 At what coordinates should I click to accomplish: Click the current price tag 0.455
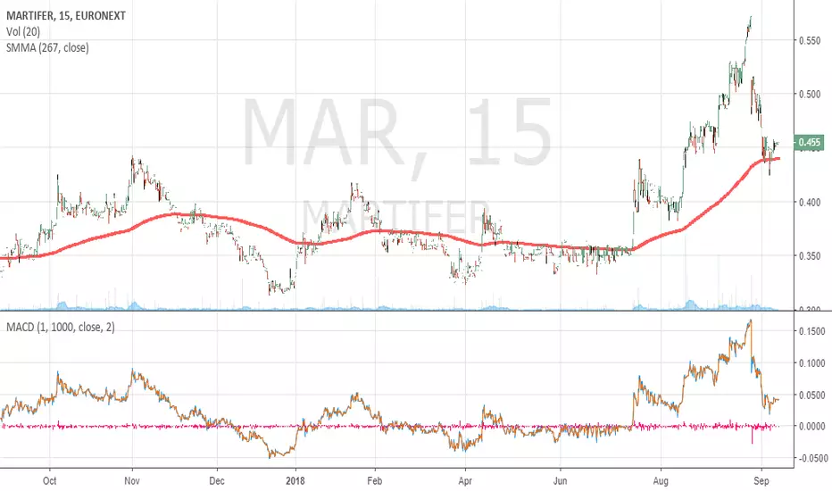pos(809,142)
